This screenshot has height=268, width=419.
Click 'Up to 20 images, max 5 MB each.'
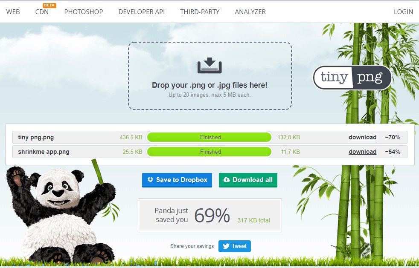(x=209, y=95)
